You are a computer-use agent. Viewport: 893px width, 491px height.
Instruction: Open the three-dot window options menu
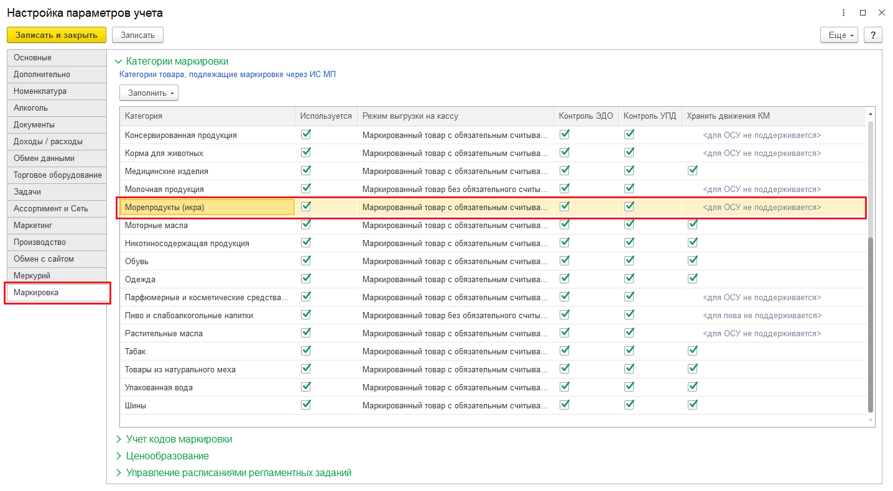point(843,13)
